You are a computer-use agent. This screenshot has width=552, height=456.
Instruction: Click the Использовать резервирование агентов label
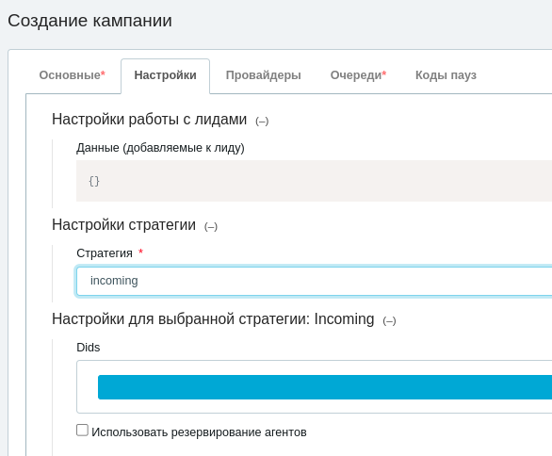point(199,432)
